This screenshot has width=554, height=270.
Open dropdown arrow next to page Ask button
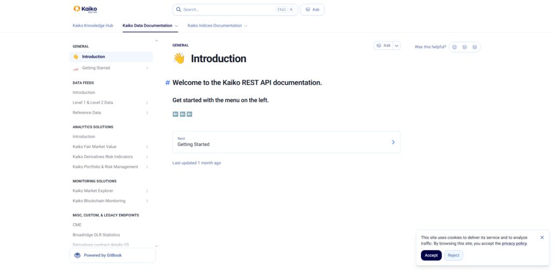397,45
